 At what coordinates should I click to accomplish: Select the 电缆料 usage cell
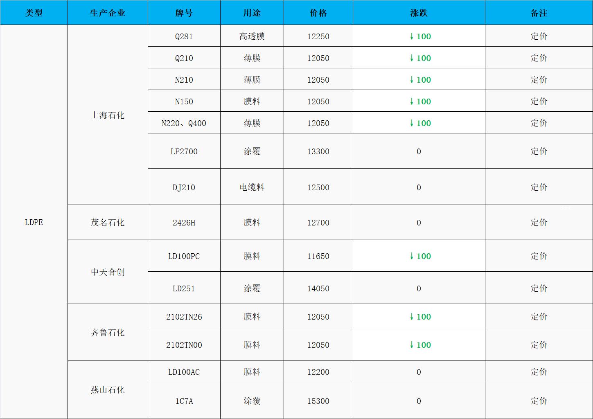pyautogui.click(x=252, y=187)
